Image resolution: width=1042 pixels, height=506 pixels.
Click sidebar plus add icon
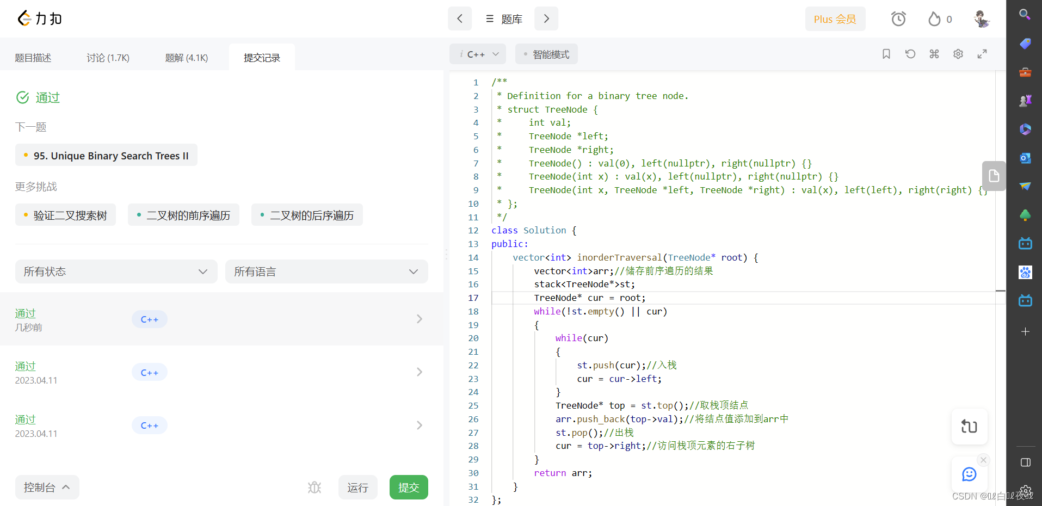(x=1025, y=331)
